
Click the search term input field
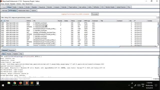pos(85,79)
